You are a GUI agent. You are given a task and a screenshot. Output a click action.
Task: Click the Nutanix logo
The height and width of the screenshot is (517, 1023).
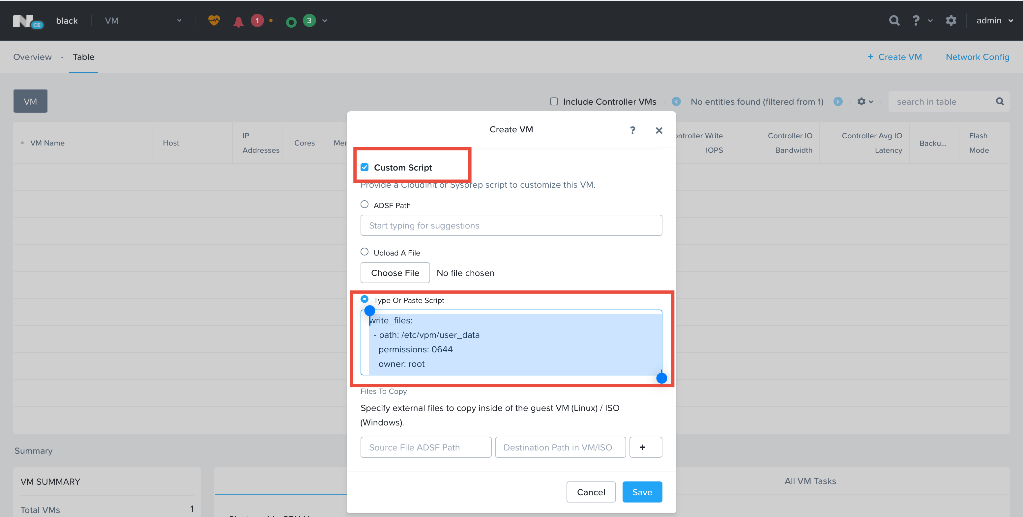pyautogui.click(x=28, y=21)
